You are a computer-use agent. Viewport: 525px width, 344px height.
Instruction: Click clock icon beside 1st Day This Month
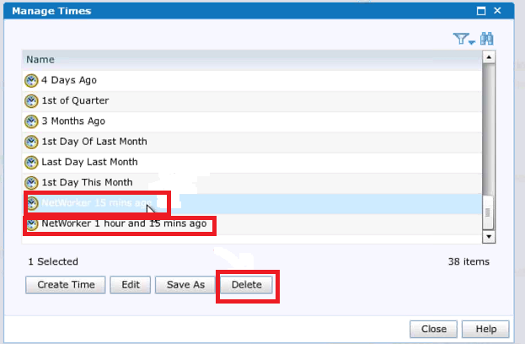pos(31,183)
